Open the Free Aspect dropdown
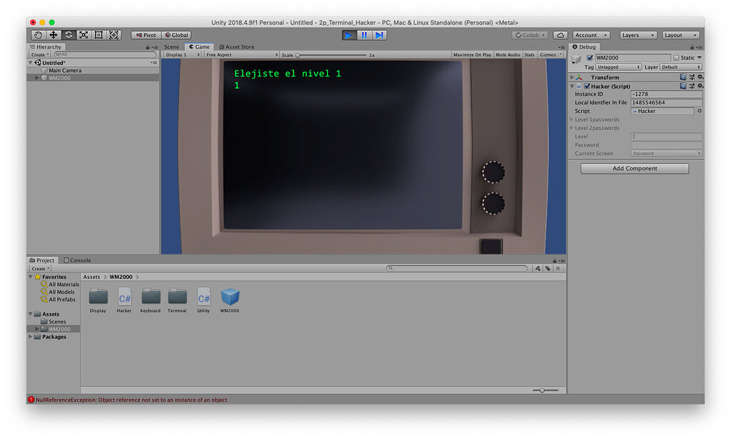 (241, 54)
